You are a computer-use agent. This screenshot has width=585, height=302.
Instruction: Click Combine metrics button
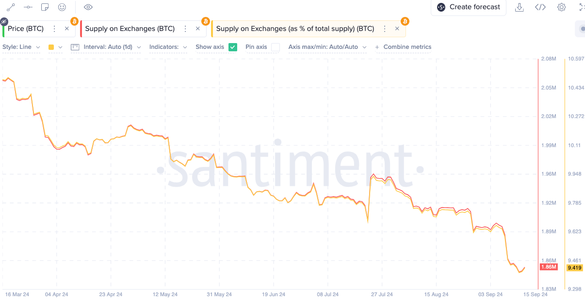point(403,47)
